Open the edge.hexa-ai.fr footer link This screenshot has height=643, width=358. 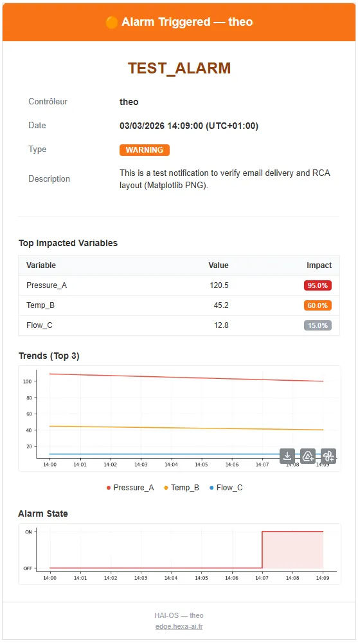(179, 627)
